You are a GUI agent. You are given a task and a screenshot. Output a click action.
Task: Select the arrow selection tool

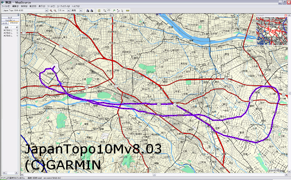122,11
